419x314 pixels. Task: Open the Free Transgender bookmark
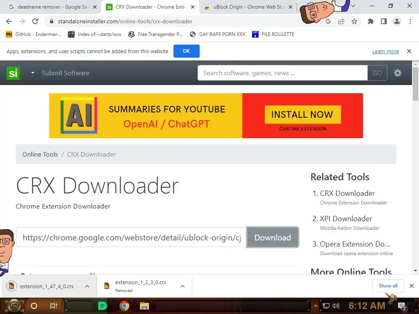[155, 34]
